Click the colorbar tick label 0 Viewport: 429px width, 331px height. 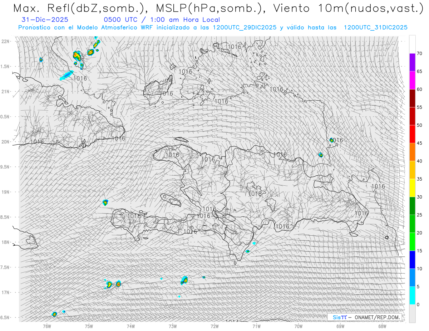point(418,305)
